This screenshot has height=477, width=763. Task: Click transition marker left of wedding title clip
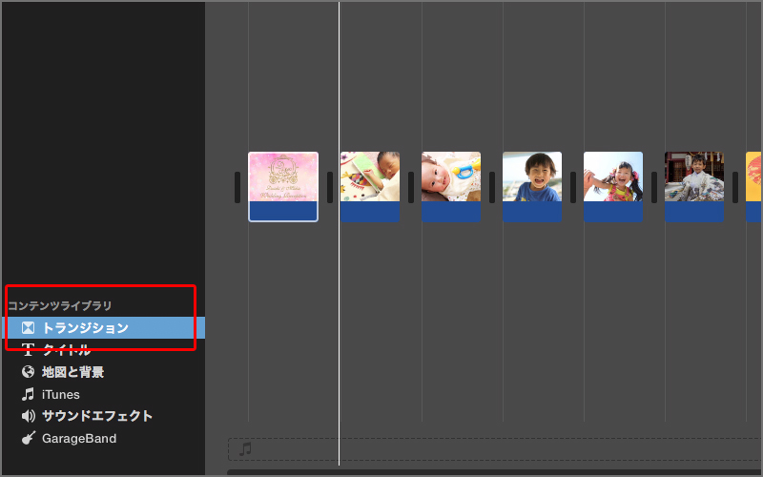(237, 187)
